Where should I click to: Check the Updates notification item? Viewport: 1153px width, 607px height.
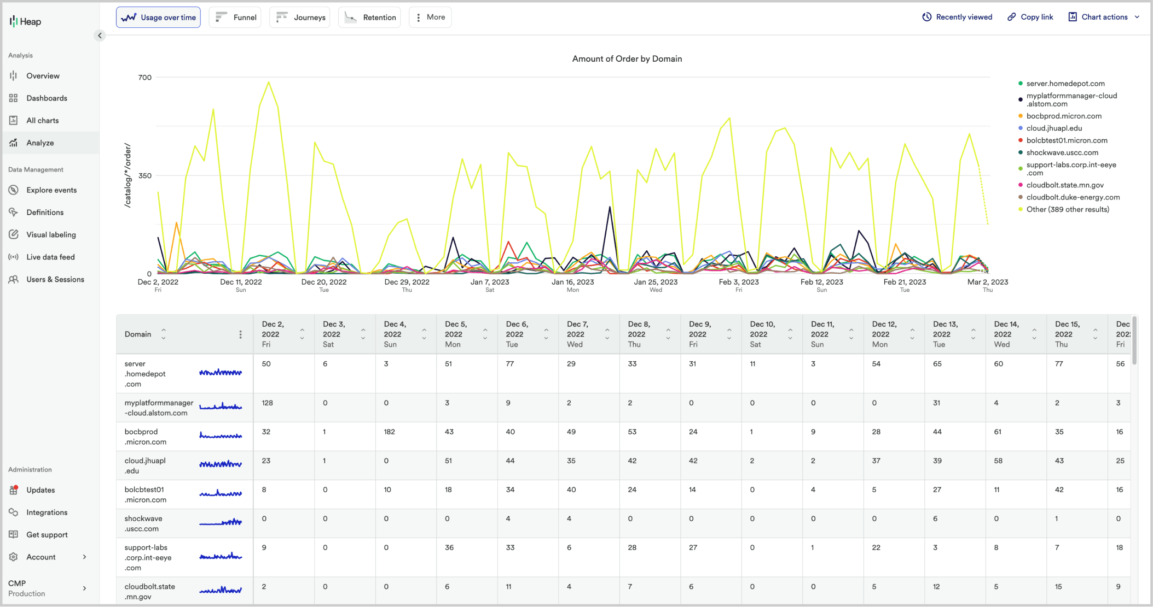pos(40,490)
